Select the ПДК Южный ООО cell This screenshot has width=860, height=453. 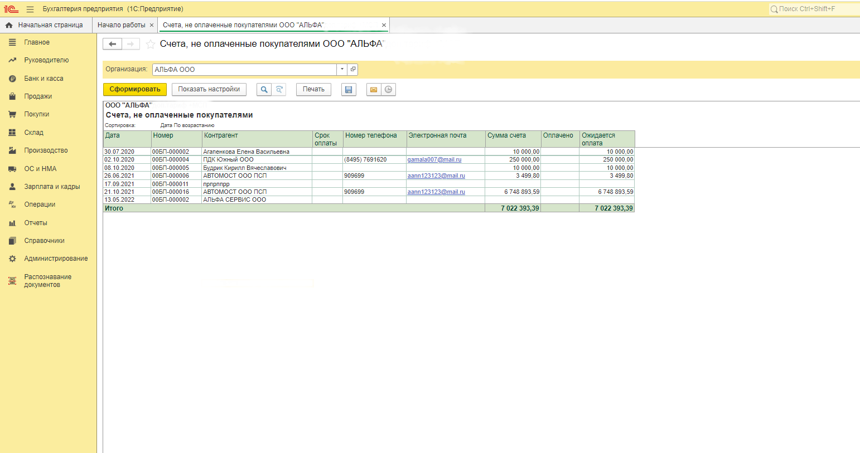pos(257,159)
